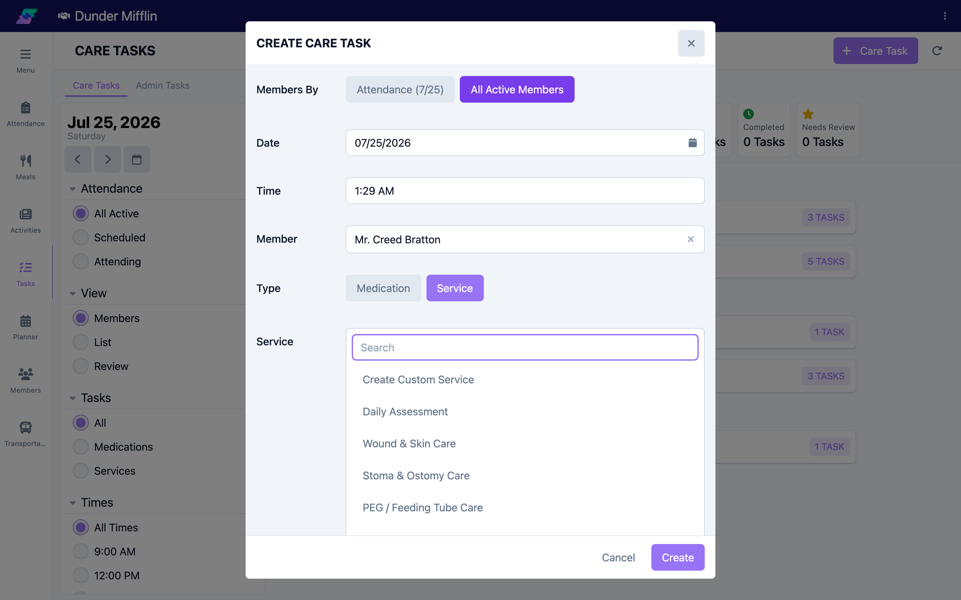This screenshot has height=600, width=961.
Task: Open Activities section icon
Action: (x=25, y=214)
